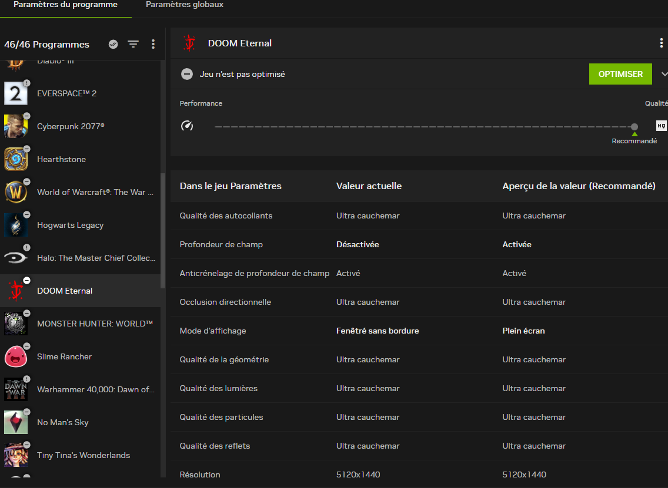Click the Hogwarts Legacy game icon
668x488 pixels.
coord(16,225)
